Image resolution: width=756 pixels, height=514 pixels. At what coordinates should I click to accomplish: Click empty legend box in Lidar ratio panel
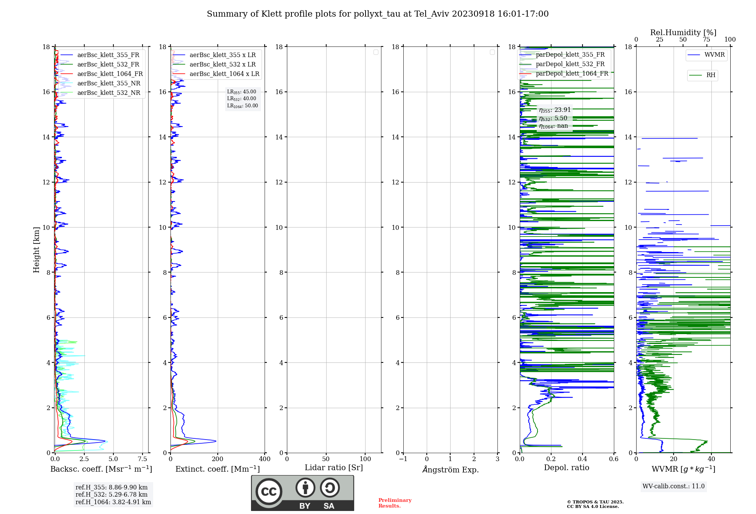(x=376, y=52)
